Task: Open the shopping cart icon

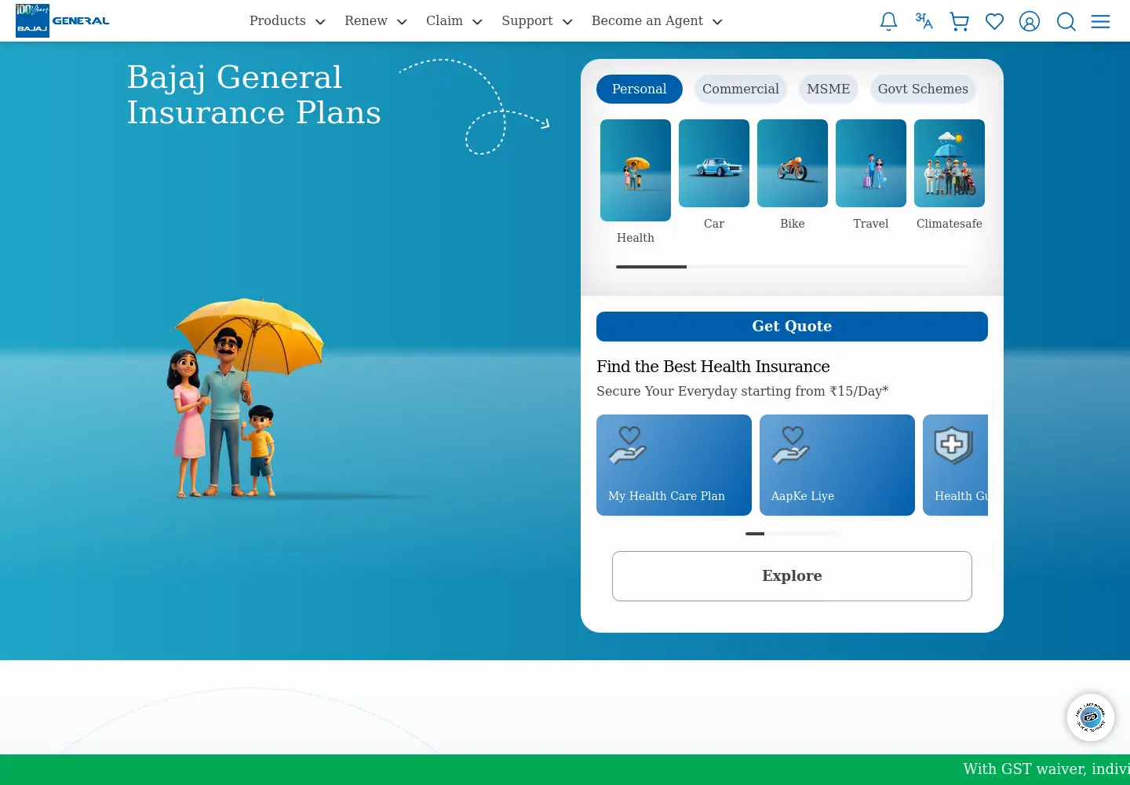Action: [x=959, y=21]
